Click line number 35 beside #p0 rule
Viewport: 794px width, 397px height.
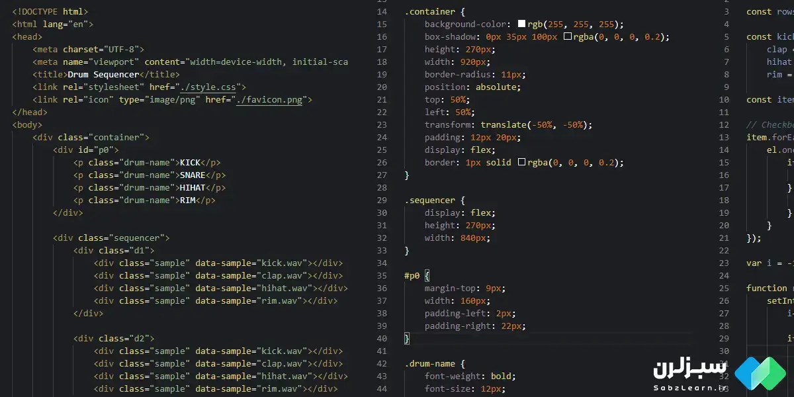coord(382,275)
